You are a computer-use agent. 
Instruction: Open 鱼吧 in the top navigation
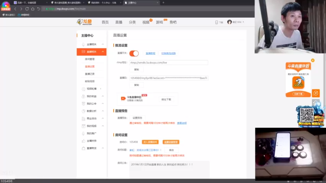[173, 22]
